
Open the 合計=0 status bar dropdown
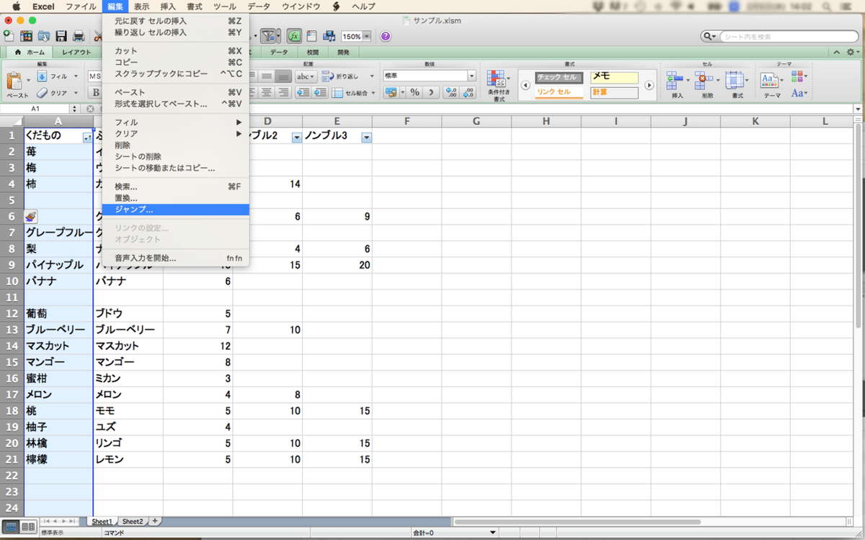point(492,532)
